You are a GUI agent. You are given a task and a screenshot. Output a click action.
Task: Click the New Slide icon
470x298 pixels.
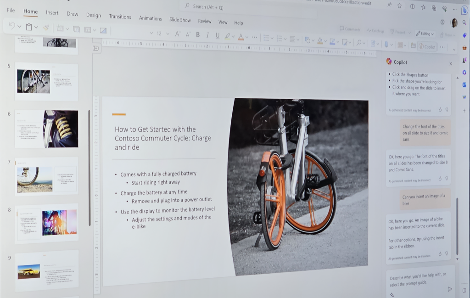[60, 28]
